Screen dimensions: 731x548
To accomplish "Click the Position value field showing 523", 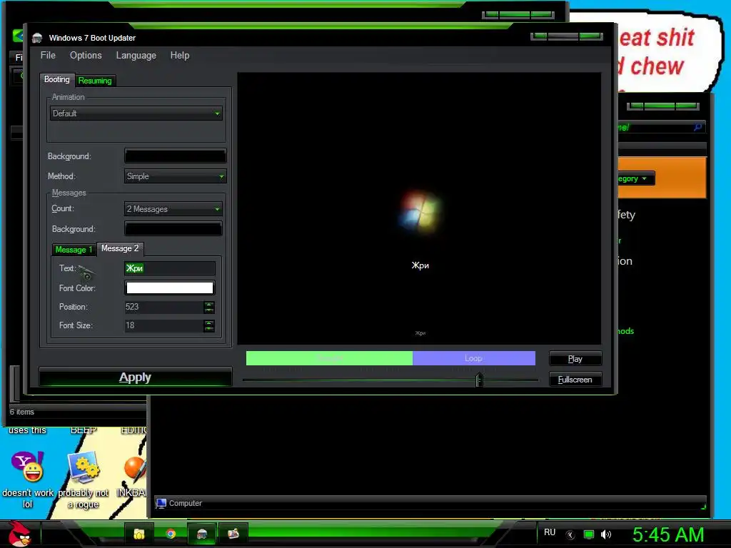I will tap(163, 307).
